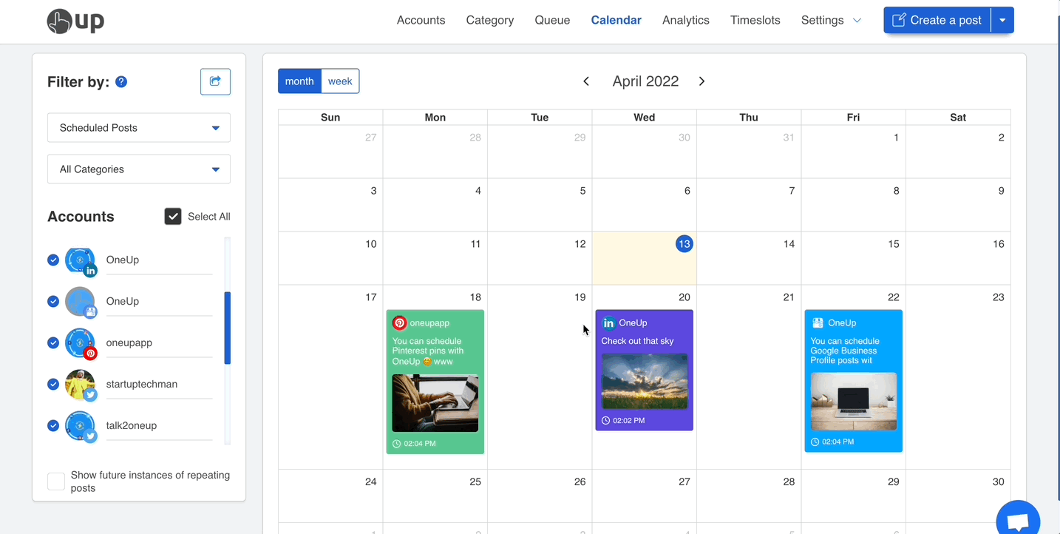Open the Analytics navigation item
This screenshot has height=534, width=1060.
pyautogui.click(x=685, y=21)
